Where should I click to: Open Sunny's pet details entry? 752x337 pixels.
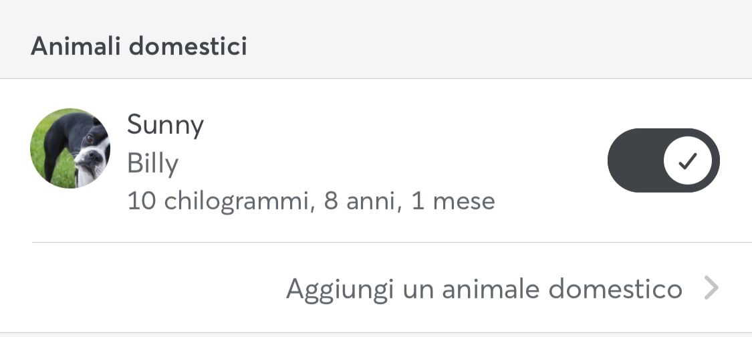coord(376,160)
